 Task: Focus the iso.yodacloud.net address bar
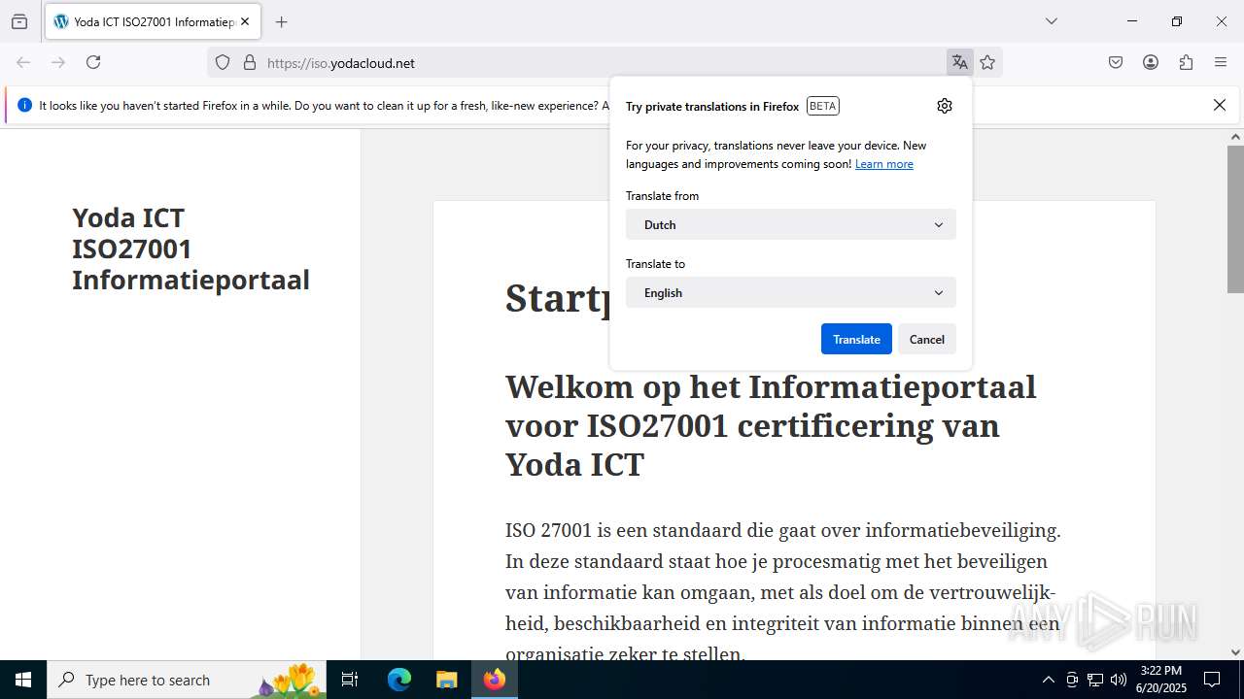[603, 63]
